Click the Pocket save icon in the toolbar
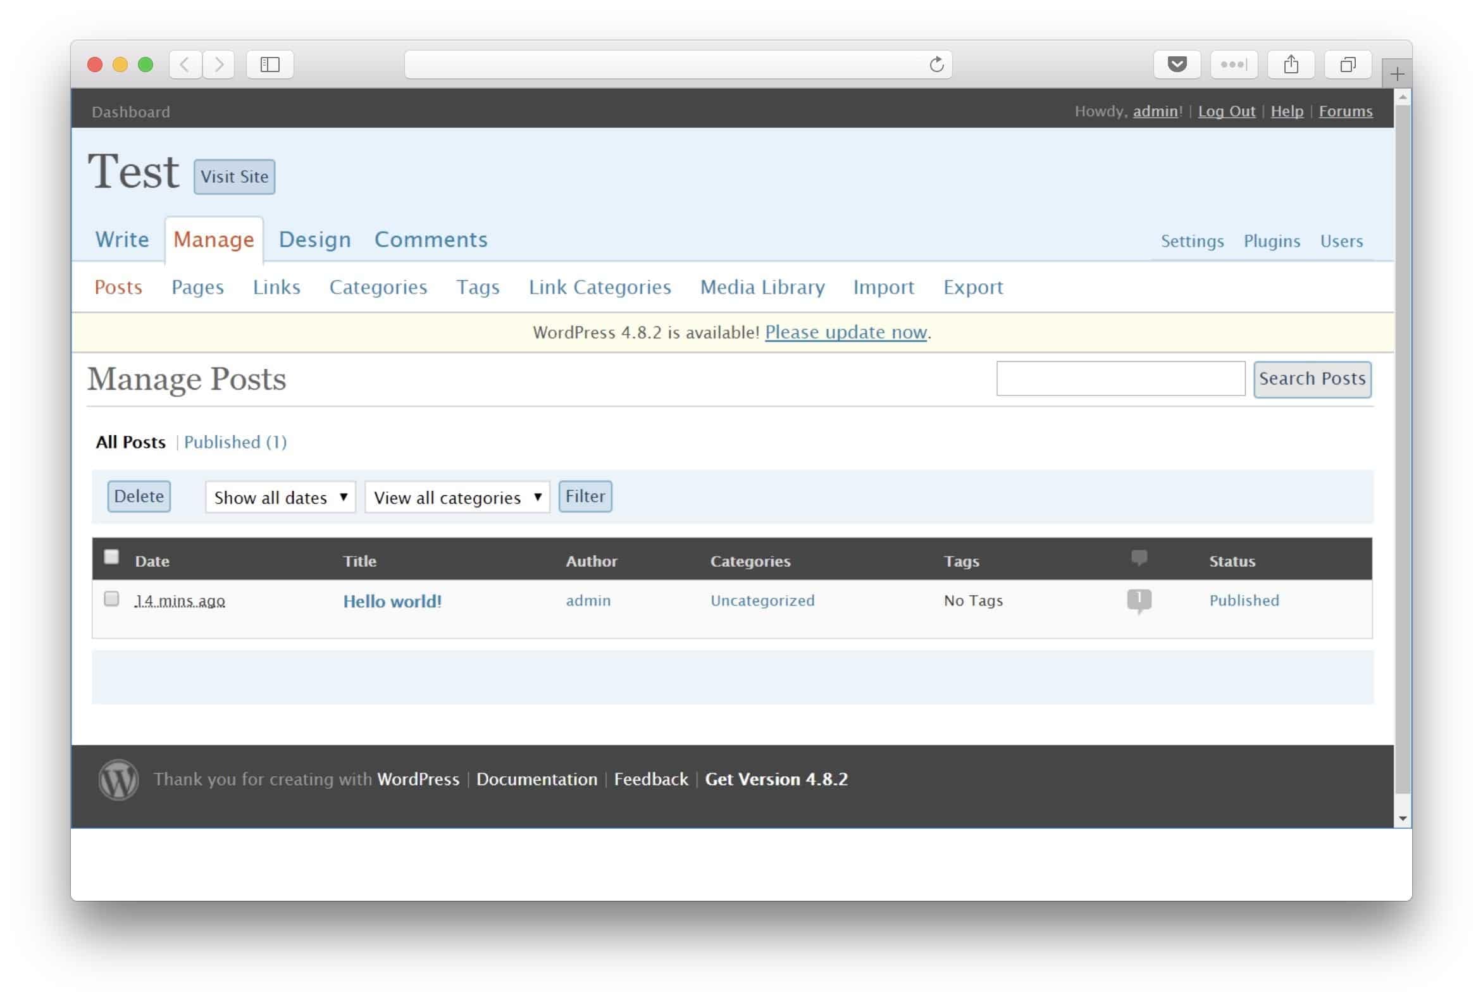The width and height of the screenshot is (1483, 1002). [x=1177, y=65]
